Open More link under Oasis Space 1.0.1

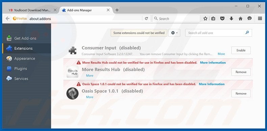pos(90,97)
